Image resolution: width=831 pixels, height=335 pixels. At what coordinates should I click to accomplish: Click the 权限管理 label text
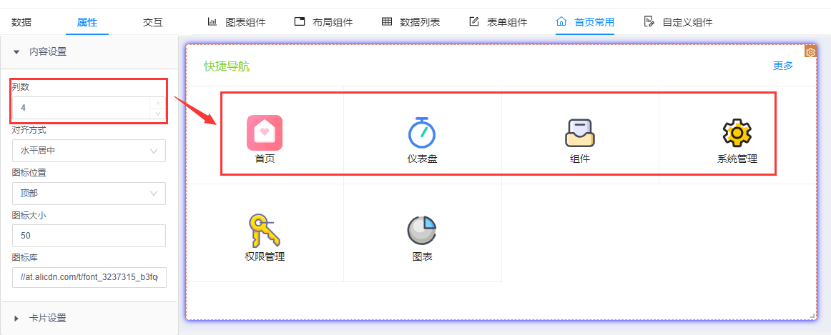265,256
